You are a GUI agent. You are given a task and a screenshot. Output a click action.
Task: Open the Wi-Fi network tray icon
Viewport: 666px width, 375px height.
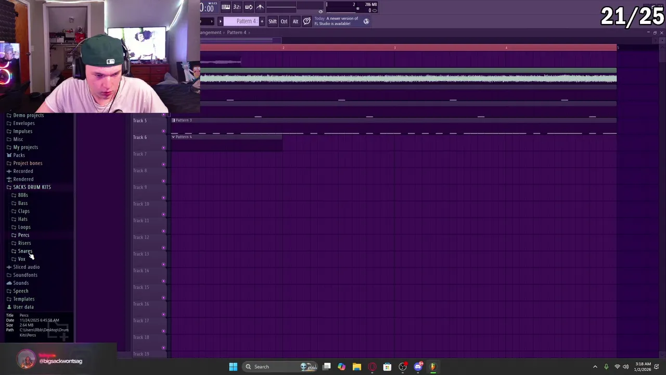pos(617,367)
